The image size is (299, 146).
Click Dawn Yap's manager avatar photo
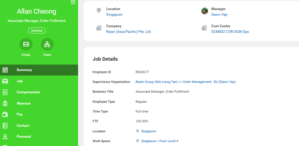(205, 11)
